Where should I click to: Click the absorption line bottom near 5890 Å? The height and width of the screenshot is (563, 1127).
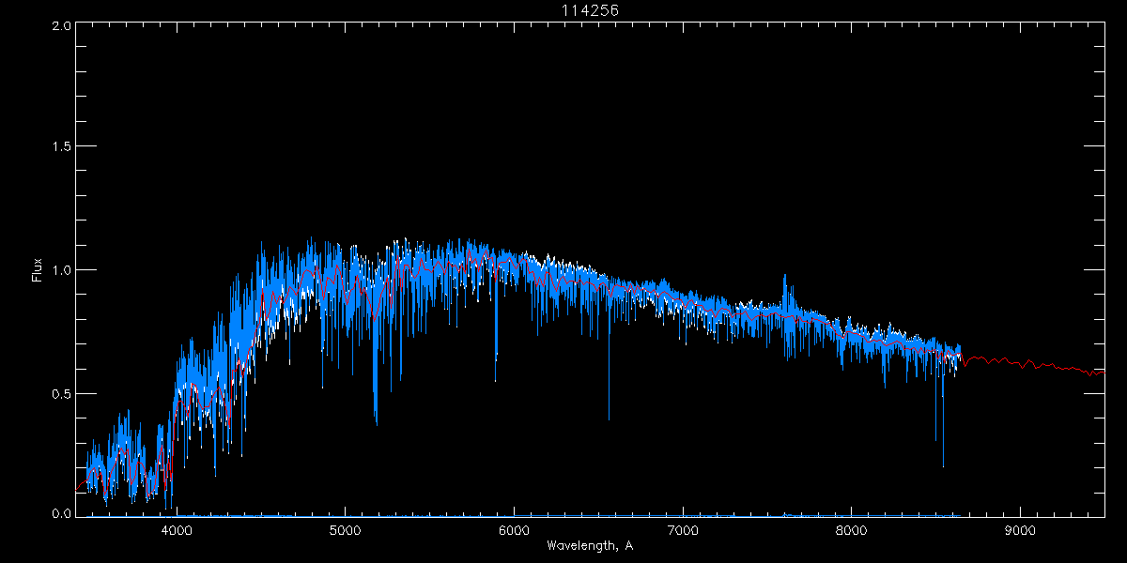pyautogui.click(x=496, y=378)
